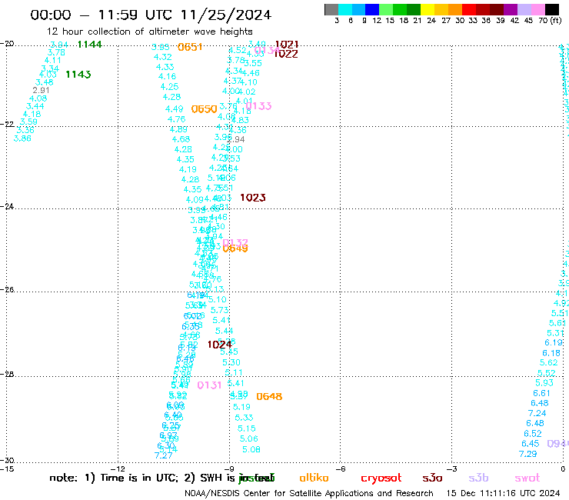Image resolution: width=569 pixels, height=500 pixels.
Task: Select the 5.33 wave height value
Action: point(244,418)
